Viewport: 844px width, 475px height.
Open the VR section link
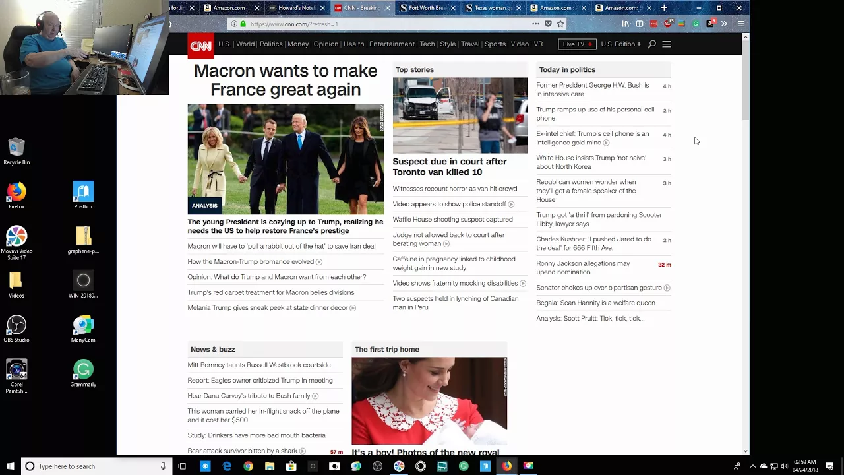538,44
